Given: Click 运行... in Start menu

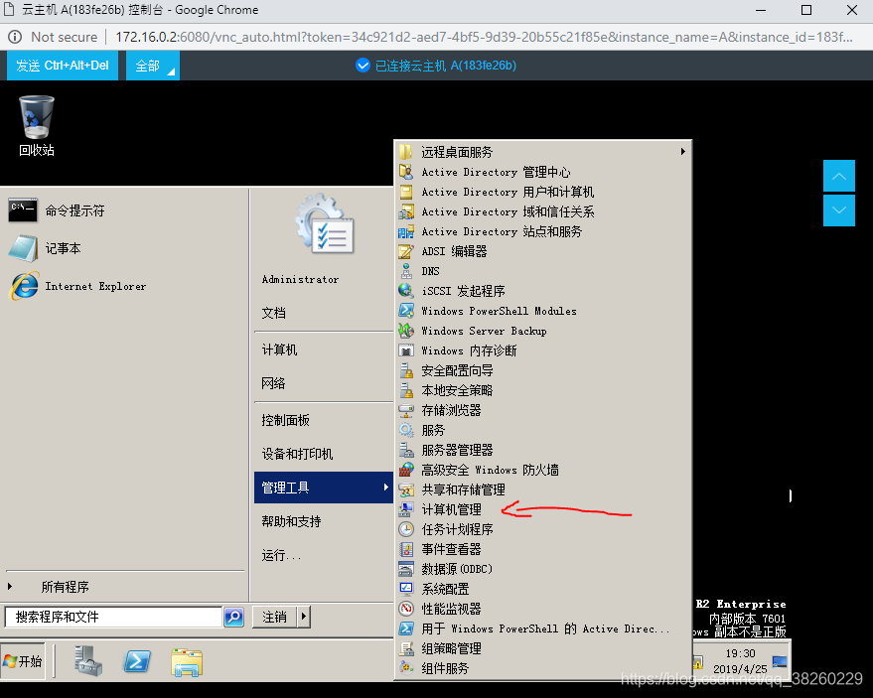Looking at the screenshot, I should pyautogui.click(x=323, y=555).
